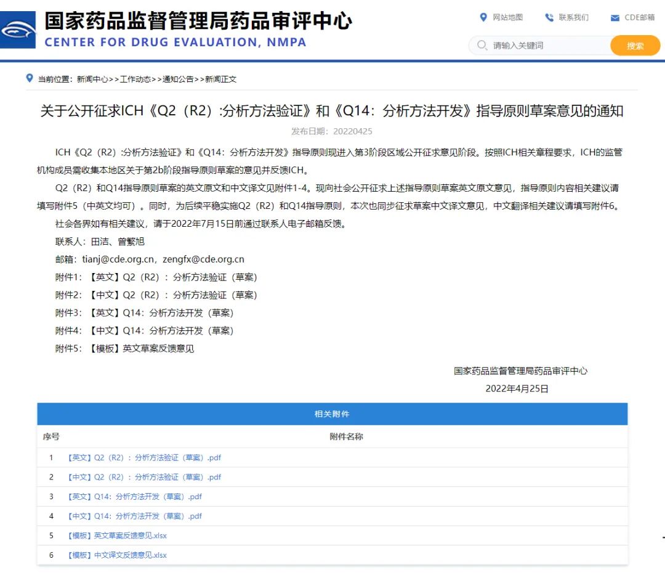Image resolution: width=665 pixels, height=575 pixels.
Task: Open the CDE邮箱 link
Action: (639, 17)
